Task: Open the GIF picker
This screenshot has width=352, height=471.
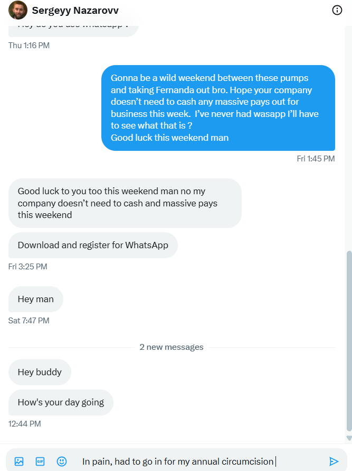Action: pos(40,461)
